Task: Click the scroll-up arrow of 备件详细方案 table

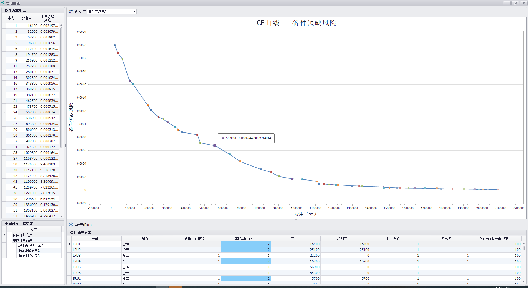Action: [524, 243]
